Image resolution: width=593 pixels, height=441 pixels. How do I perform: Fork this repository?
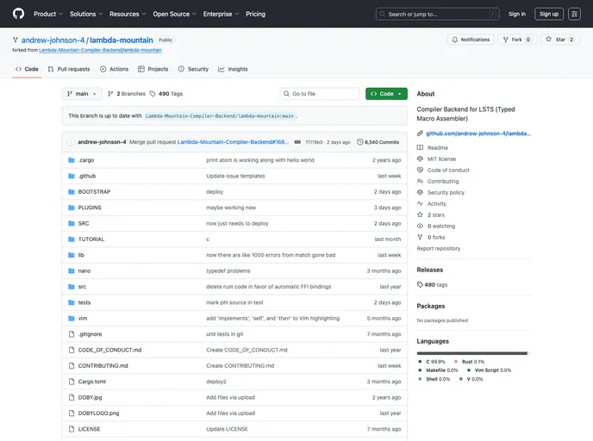tap(519, 40)
